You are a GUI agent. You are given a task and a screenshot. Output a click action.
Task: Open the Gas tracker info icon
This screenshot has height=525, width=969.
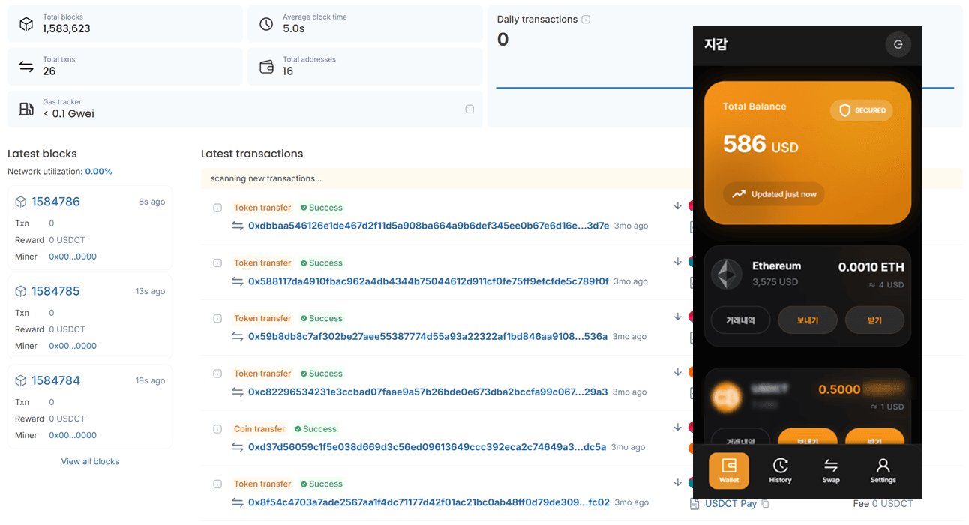click(469, 109)
